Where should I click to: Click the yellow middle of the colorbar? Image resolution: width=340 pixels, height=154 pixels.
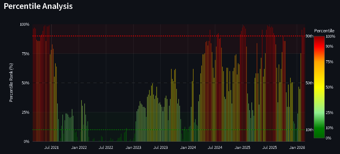coord(319,87)
